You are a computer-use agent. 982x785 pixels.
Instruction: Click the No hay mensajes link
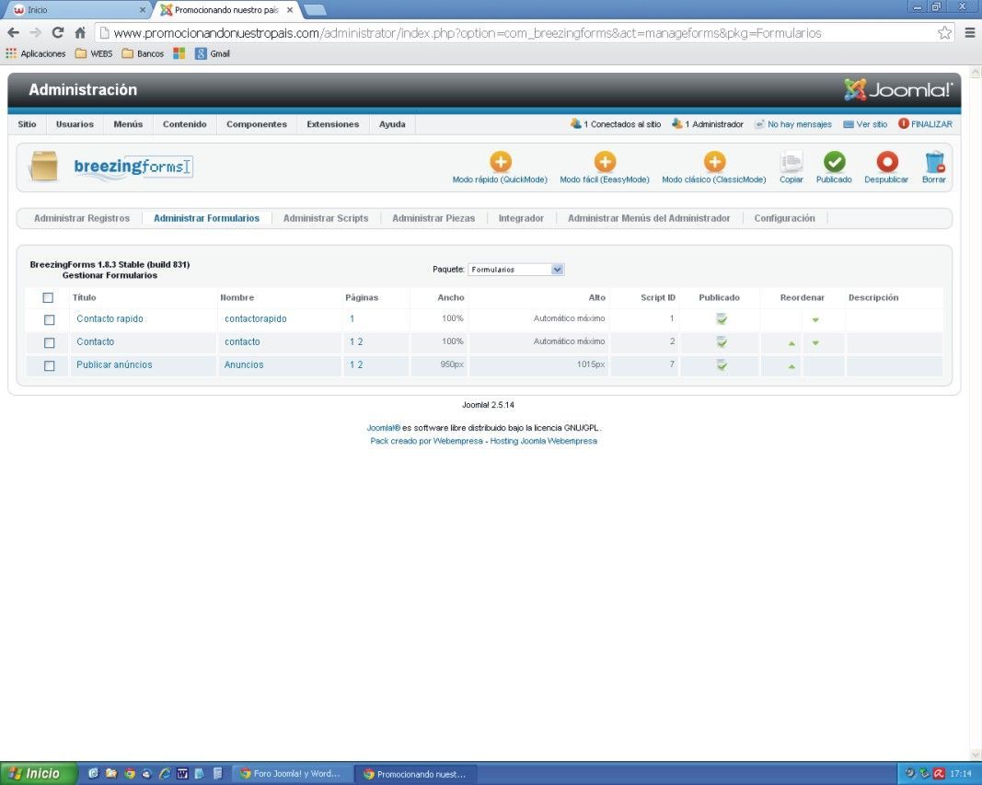tap(792, 124)
